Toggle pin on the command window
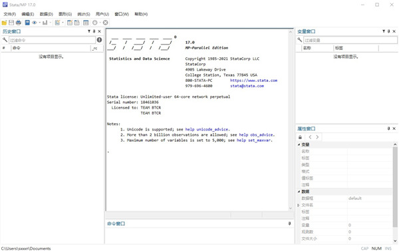The height and width of the screenshot is (251, 399). (x=289, y=224)
